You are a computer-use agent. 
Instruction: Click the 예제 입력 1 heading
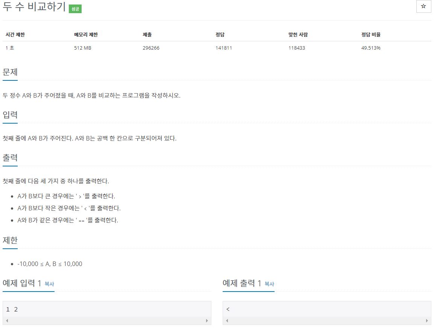click(22, 283)
